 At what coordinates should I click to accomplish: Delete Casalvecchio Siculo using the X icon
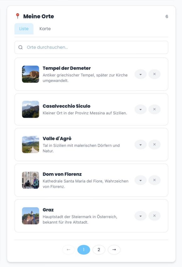click(x=154, y=109)
